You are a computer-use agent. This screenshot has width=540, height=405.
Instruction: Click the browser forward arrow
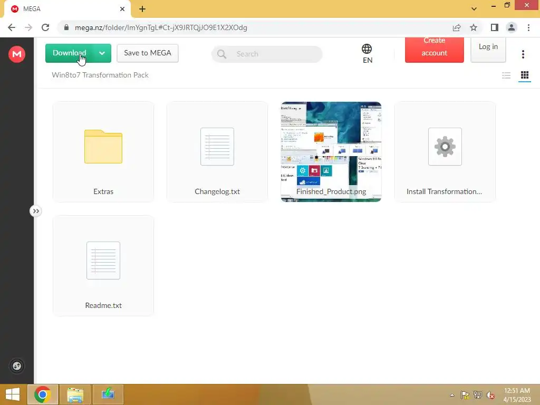[x=28, y=27]
